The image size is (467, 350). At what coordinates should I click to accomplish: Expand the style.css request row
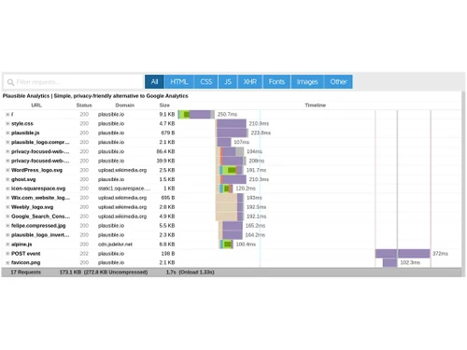(7, 124)
